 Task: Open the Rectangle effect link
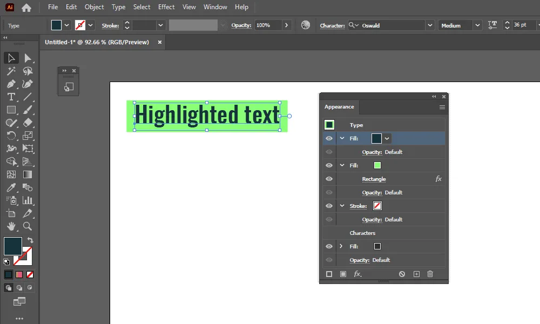[374, 179]
